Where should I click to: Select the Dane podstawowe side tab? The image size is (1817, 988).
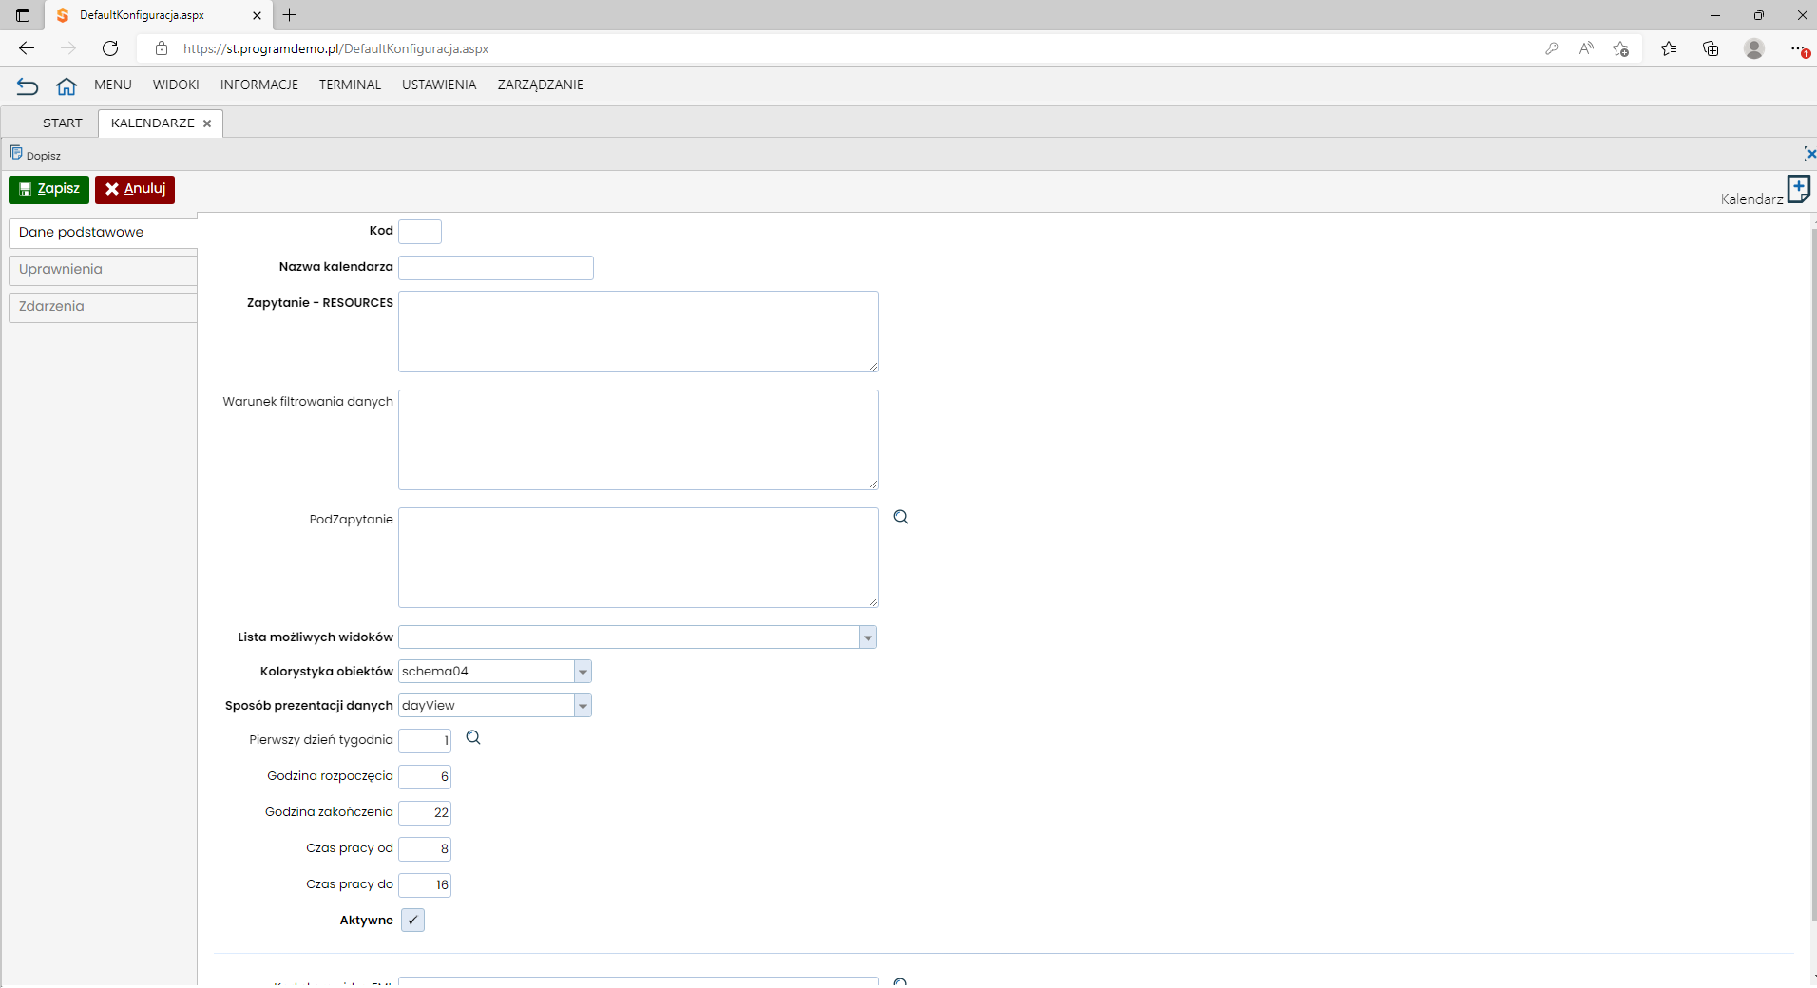103,233
